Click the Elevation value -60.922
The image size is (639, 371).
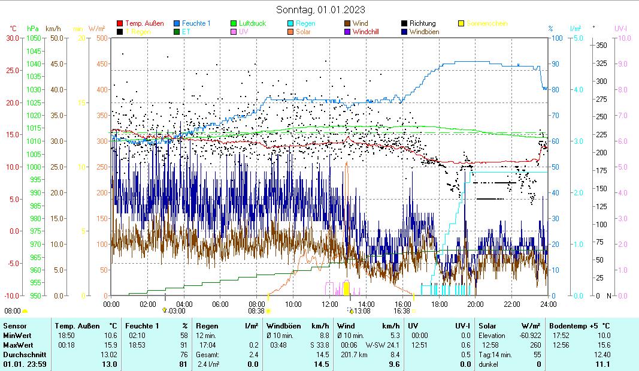click(531, 336)
